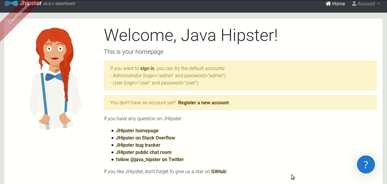The height and width of the screenshot is (184, 387).
Task: Click "You don't have an account yet?" text
Action: 143,103
